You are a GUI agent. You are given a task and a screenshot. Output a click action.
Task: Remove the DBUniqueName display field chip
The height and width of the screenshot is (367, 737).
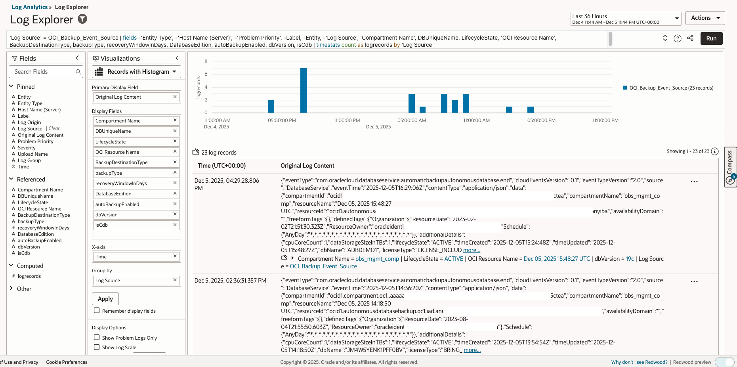click(174, 131)
